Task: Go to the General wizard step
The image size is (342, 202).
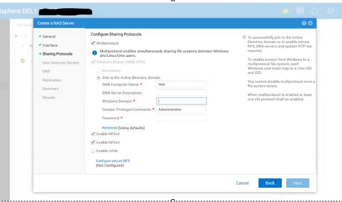Action: [49, 36]
